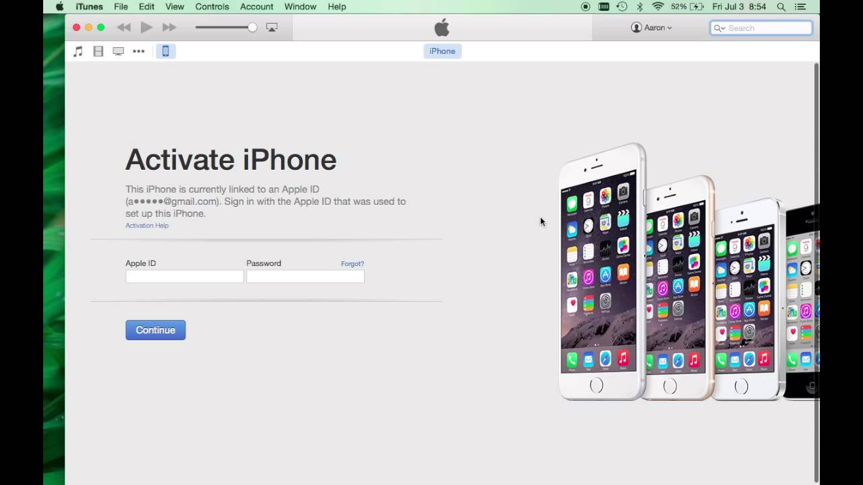Open the 52% battery status menu
Screen dimensions: 863x485
(688, 7)
